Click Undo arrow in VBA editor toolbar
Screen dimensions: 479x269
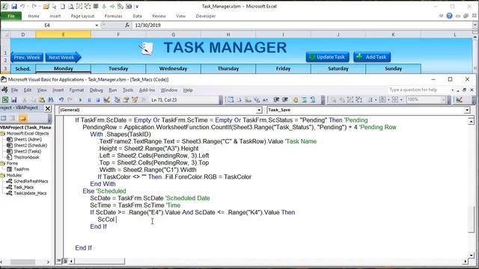tap(61, 99)
